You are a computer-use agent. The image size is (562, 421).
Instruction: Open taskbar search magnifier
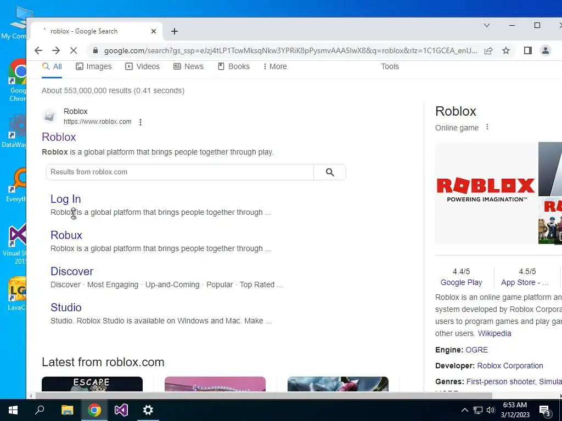(x=40, y=410)
